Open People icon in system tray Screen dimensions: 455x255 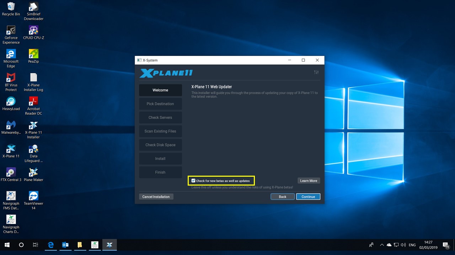[x=371, y=245]
